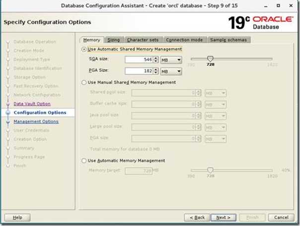Increase SGA size with up arrow
The width and height of the screenshot is (300, 226).
click(156, 58)
